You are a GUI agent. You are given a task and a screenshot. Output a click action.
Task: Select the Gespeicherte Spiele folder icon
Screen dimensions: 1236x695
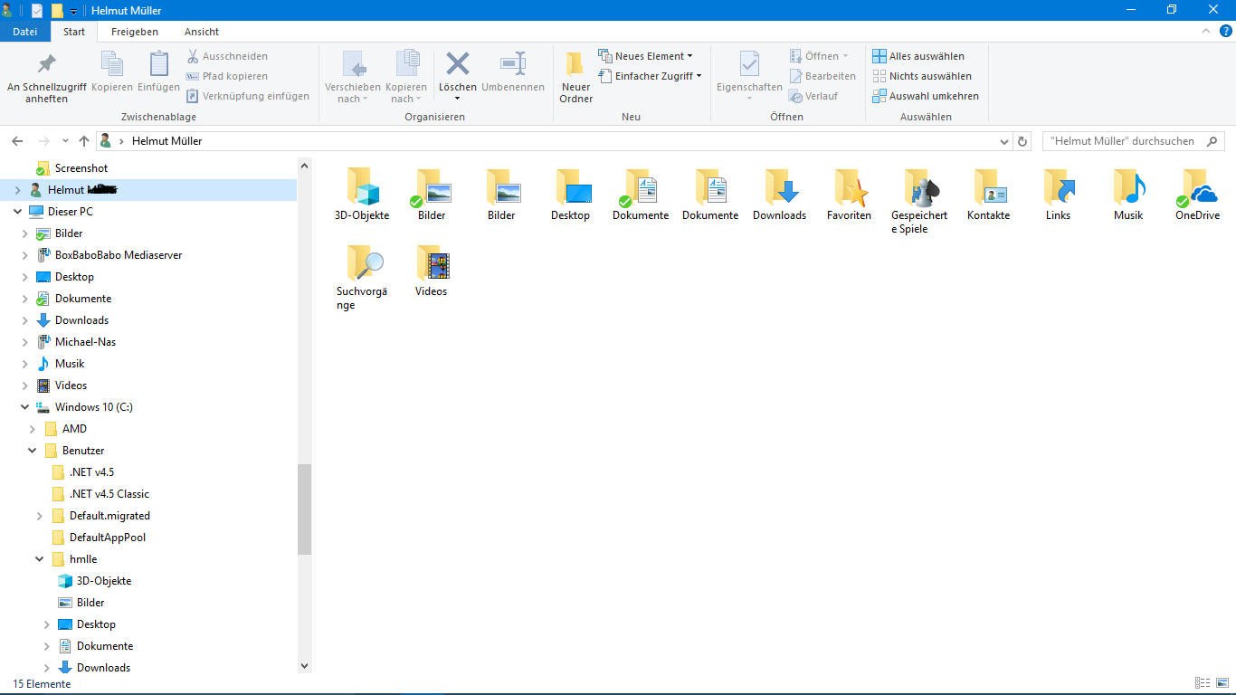pyautogui.click(x=918, y=200)
